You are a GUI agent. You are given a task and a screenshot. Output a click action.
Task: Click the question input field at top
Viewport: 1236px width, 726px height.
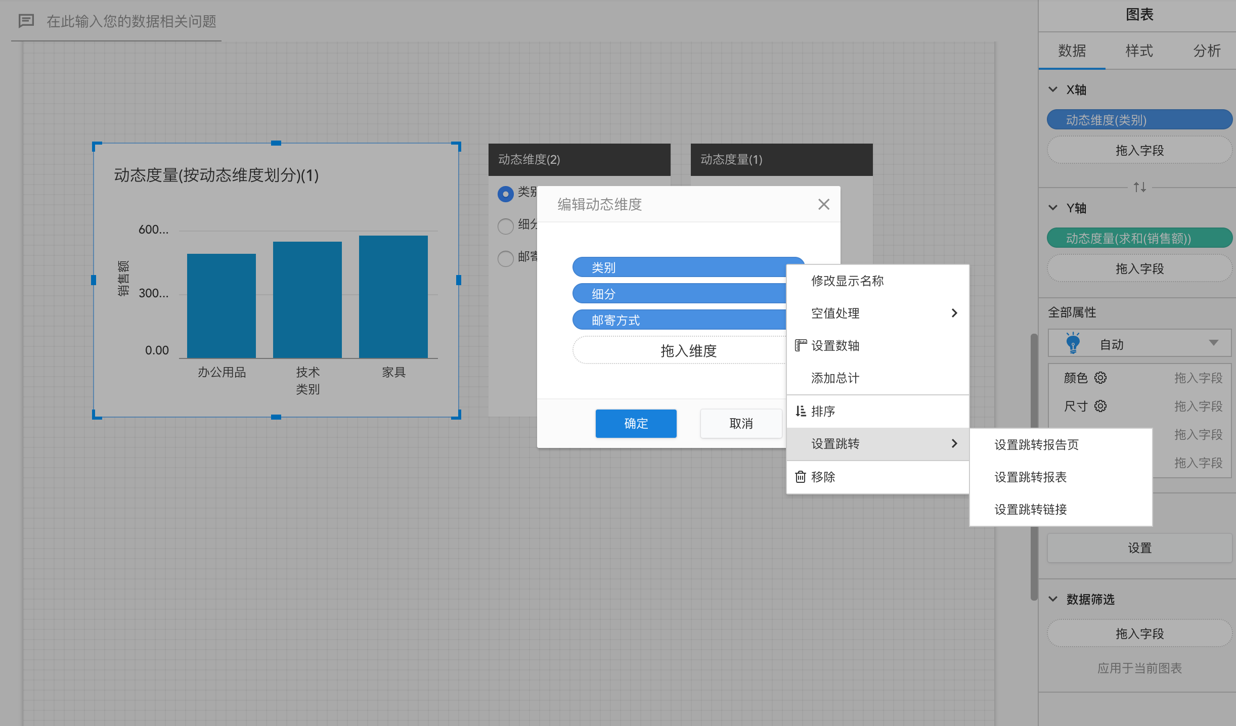[131, 21]
